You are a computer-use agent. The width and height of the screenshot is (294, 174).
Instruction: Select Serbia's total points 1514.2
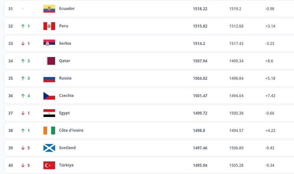tap(199, 43)
